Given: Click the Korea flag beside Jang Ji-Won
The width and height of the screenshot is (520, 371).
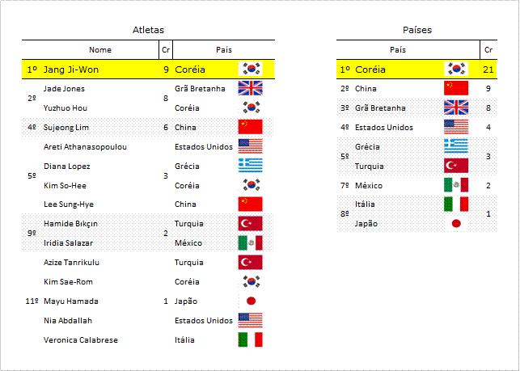Looking at the screenshot, I should pos(251,69).
